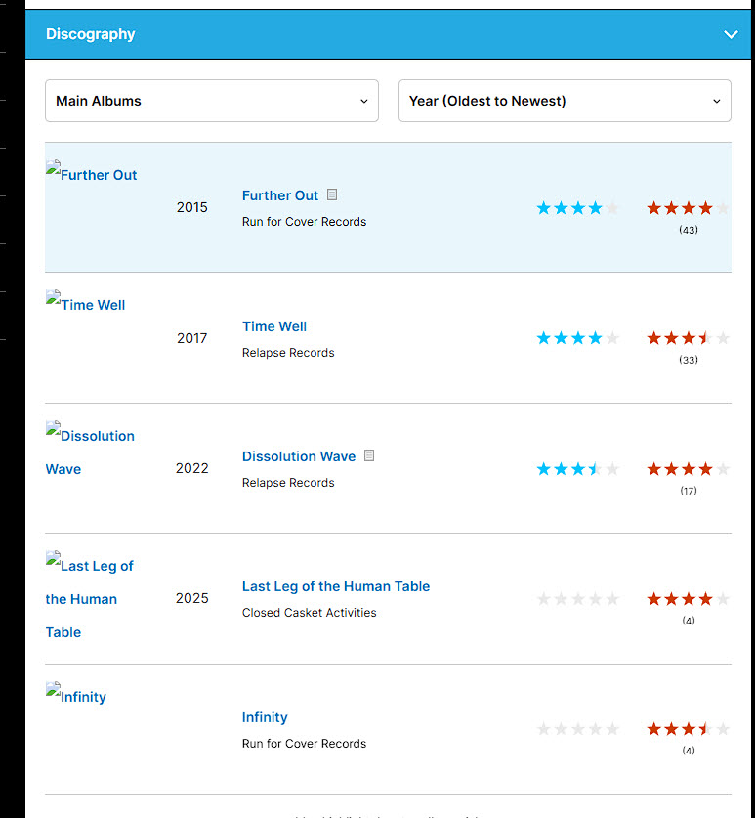Go to Dissolution Wave album page

click(299, 456)
